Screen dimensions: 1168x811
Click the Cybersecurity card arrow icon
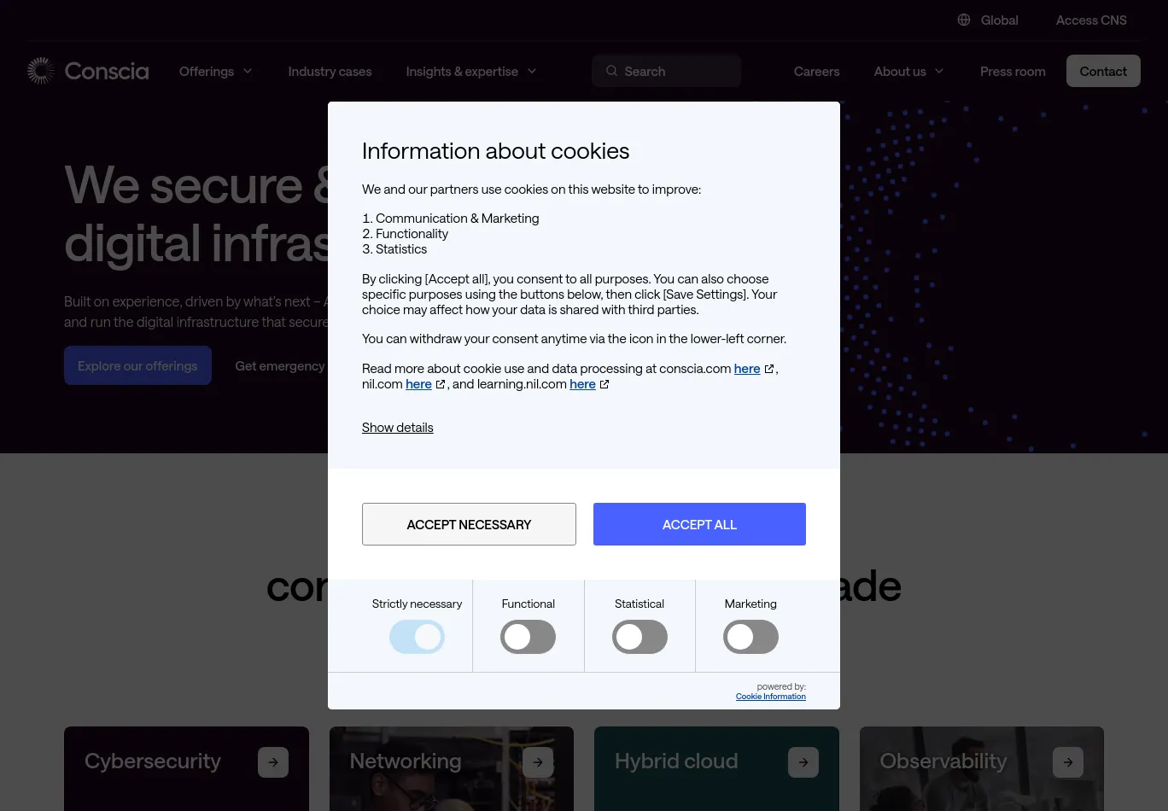(273, 762)
